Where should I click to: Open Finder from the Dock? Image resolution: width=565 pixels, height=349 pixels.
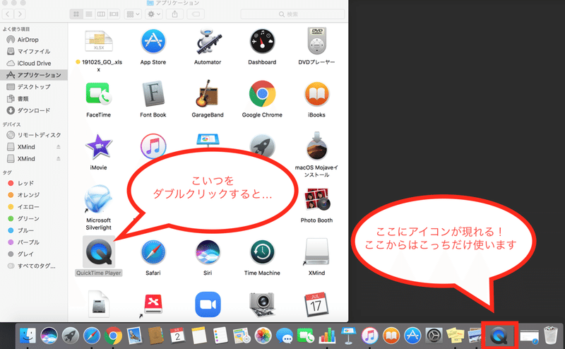pyautogui.click(x=28, y=336)
